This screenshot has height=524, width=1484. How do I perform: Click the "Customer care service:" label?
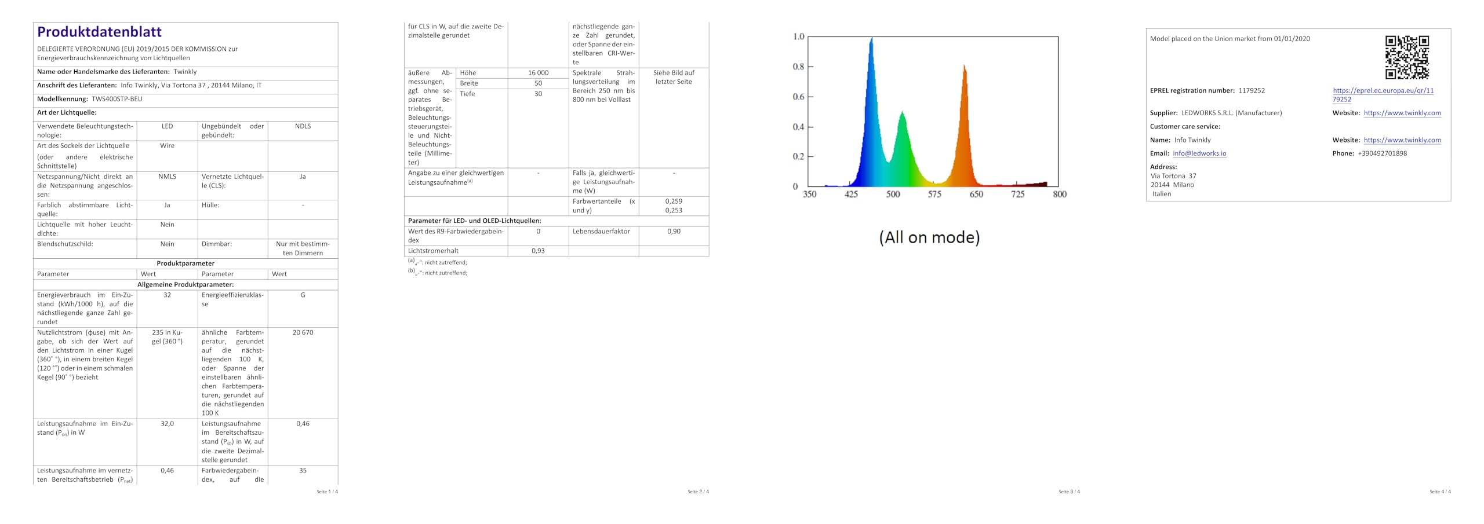pos(1185,126)
